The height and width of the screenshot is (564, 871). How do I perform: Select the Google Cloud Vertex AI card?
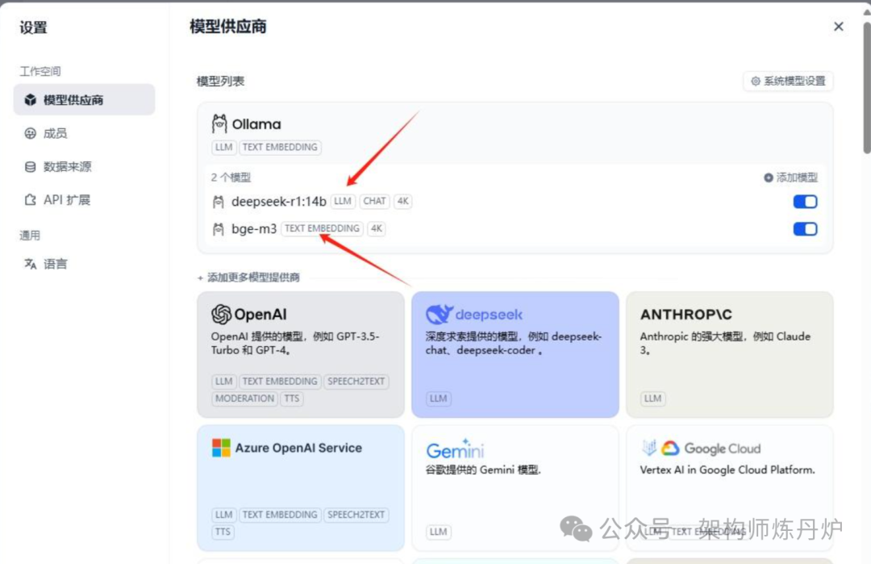tap(729, 488)
